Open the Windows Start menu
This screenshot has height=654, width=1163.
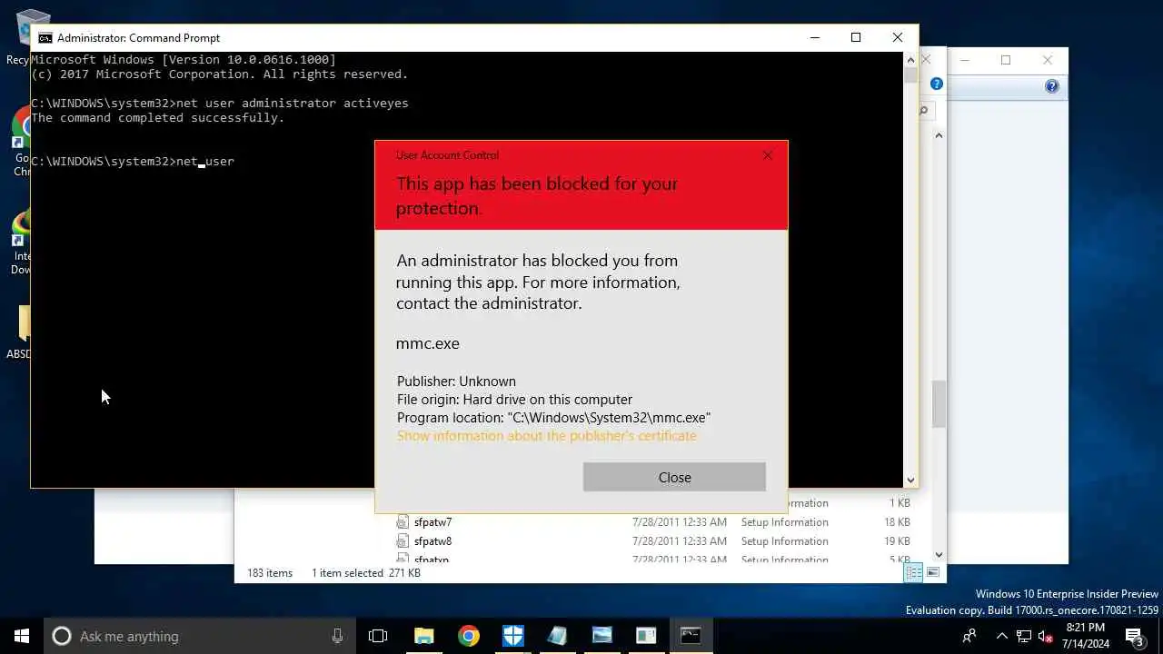click(x=22, y=636)
